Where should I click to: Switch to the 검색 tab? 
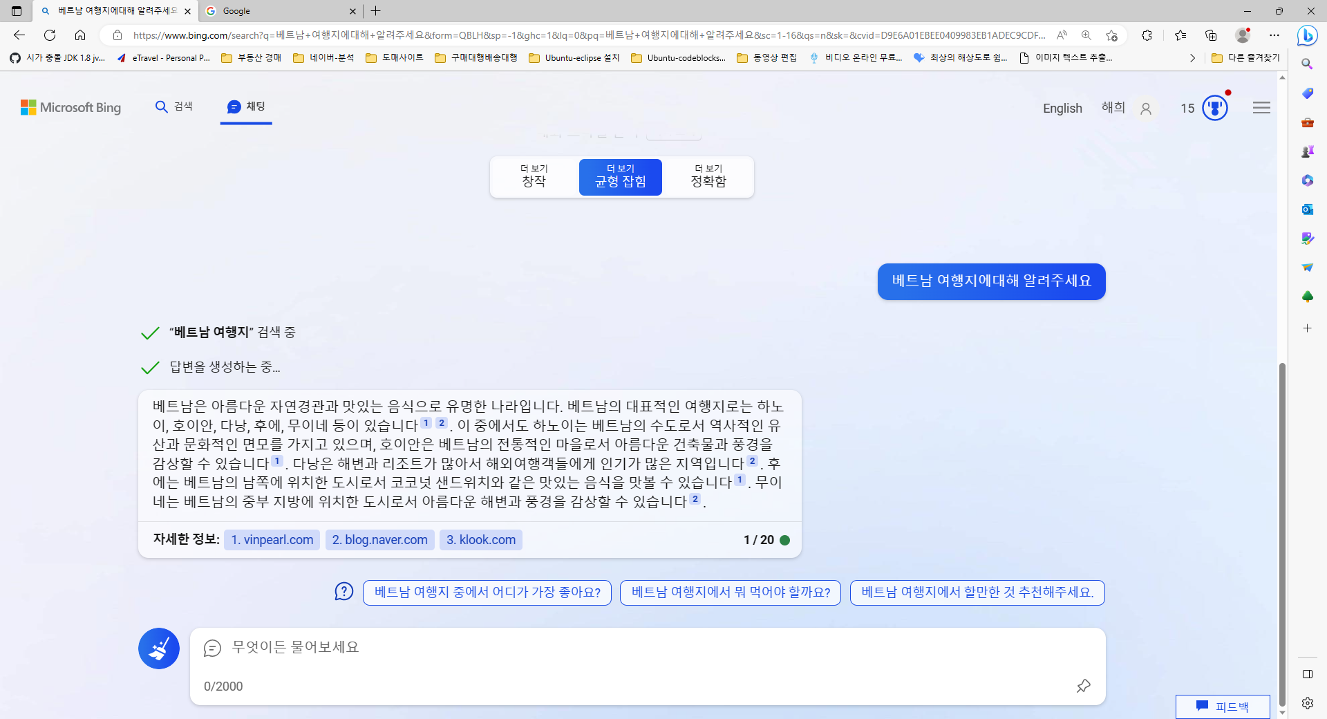(174, 106)
